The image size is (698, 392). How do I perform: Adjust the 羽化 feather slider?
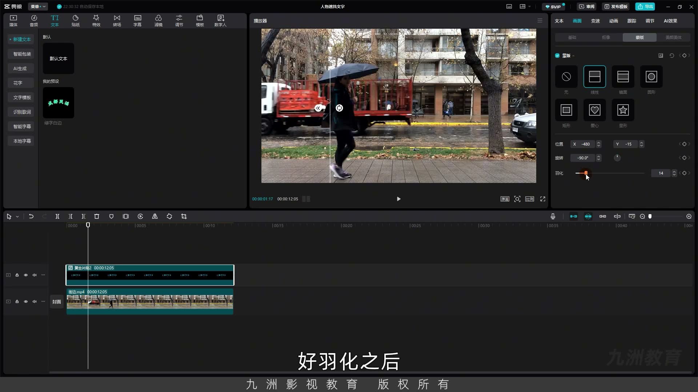[586, 173]
